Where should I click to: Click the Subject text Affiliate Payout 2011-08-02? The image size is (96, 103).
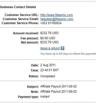tap(58, 86)
